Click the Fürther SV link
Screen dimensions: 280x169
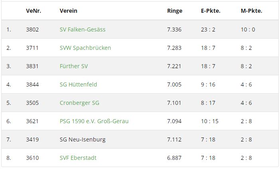(x=74, y=66)
